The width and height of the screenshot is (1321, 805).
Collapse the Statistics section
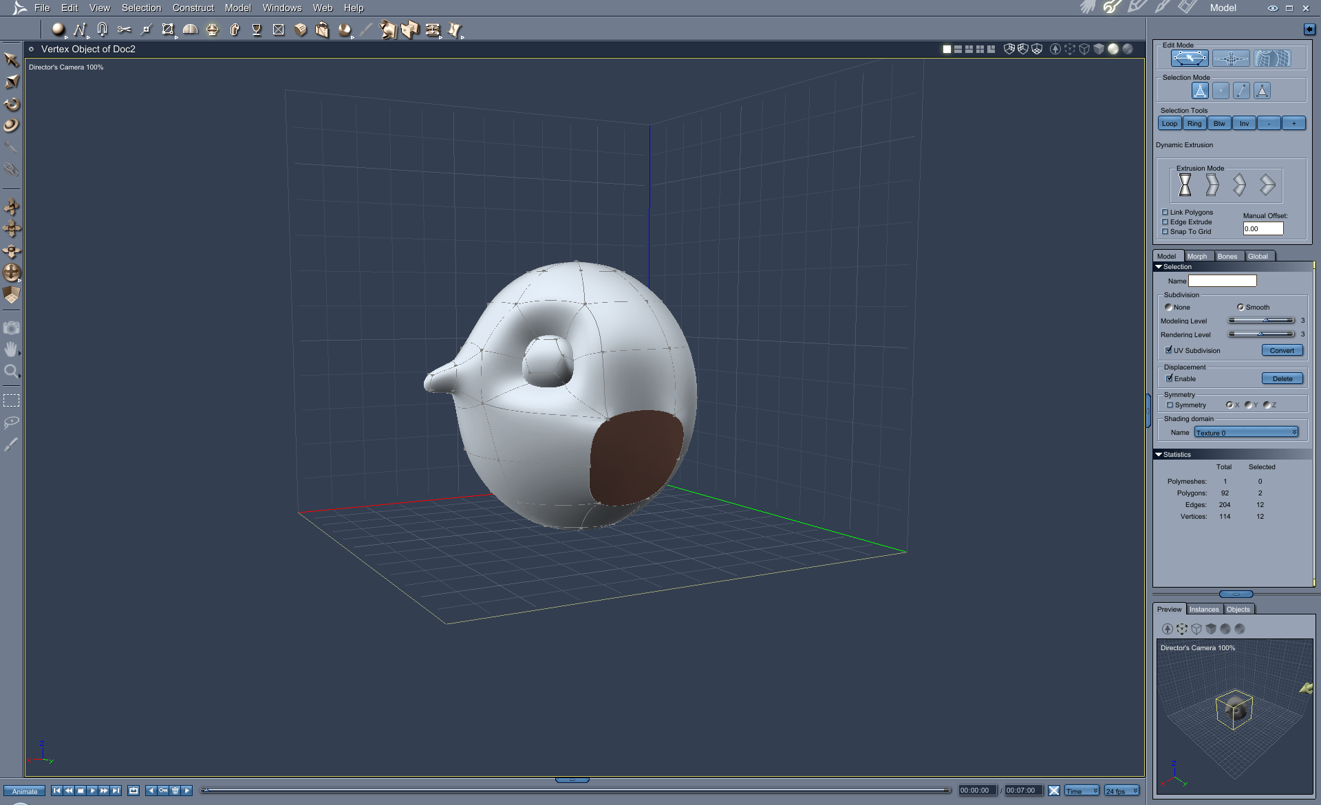[1159, 455]
